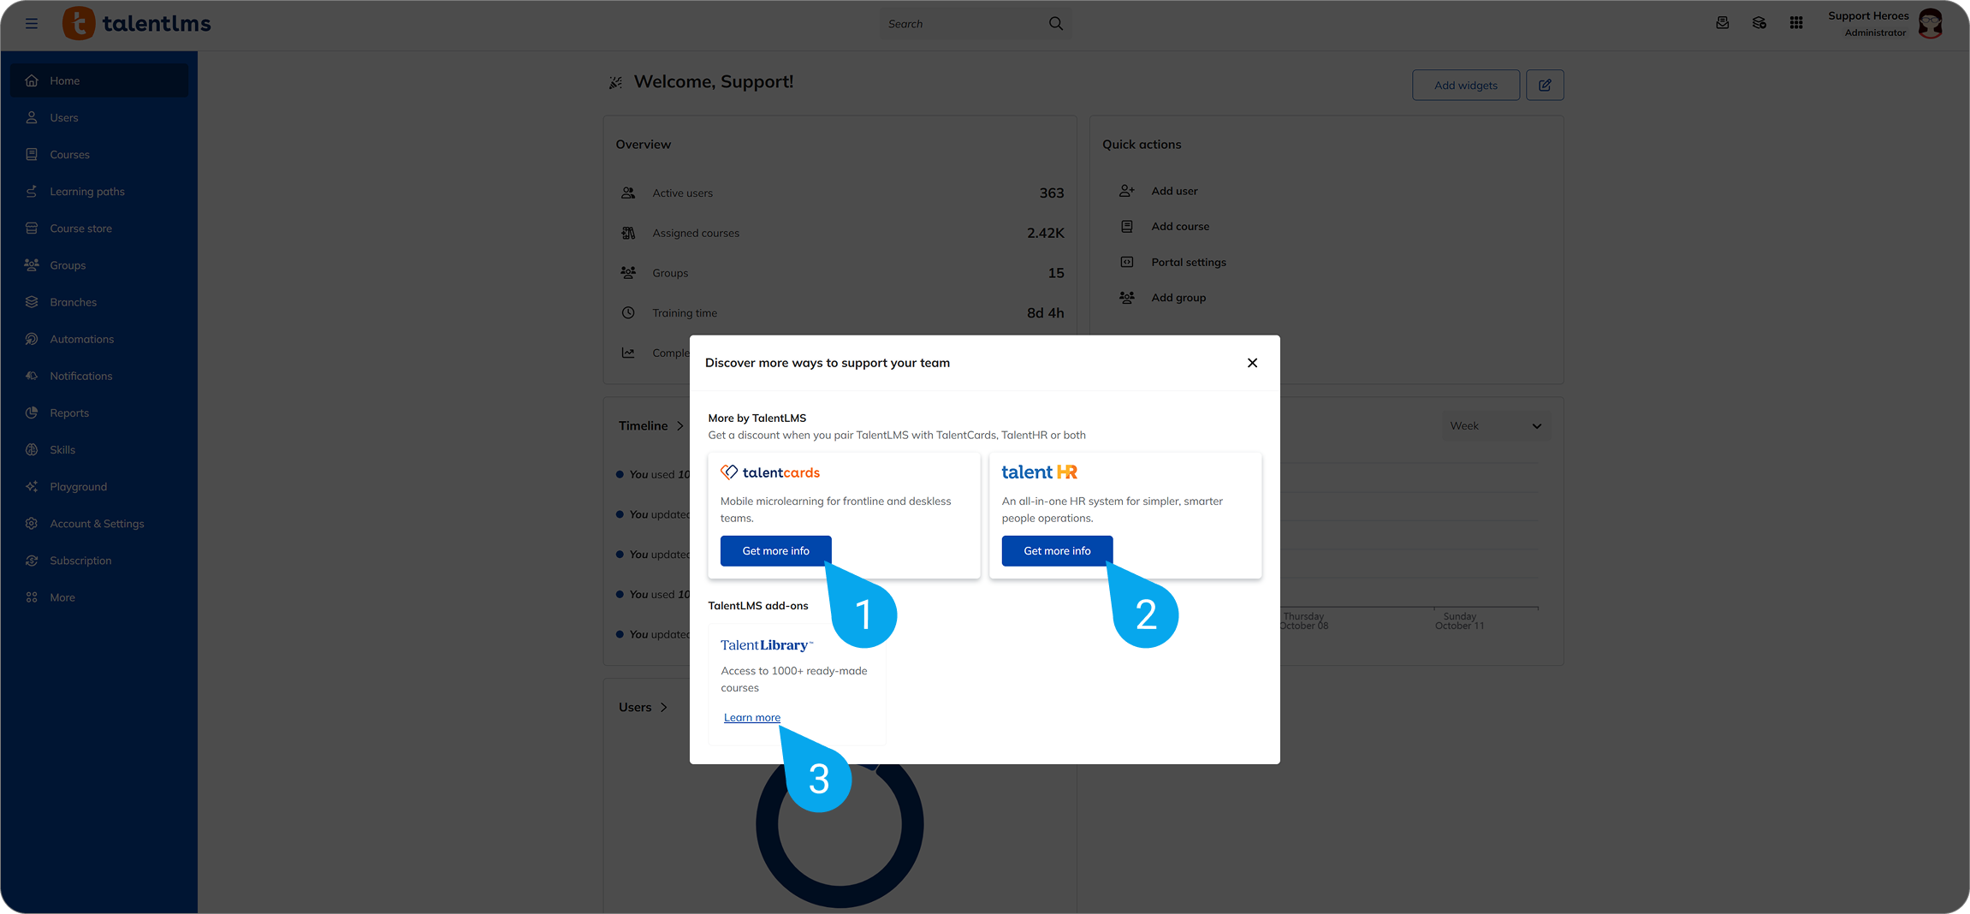The width and height of the screenshot is (1970, 914).
Task: Click the Groups row showing 15
Action: [842, 273]
